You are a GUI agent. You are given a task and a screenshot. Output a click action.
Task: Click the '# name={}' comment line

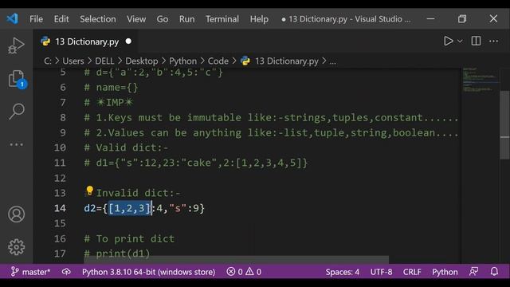click(112, 87)
